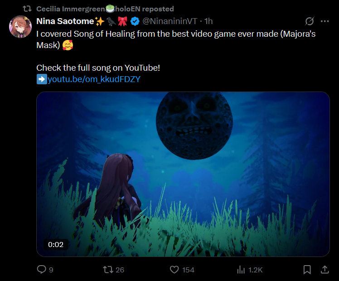Repost the Song of Healing post
The width and height of the screenshot is (339, 281).
(107, 270)
